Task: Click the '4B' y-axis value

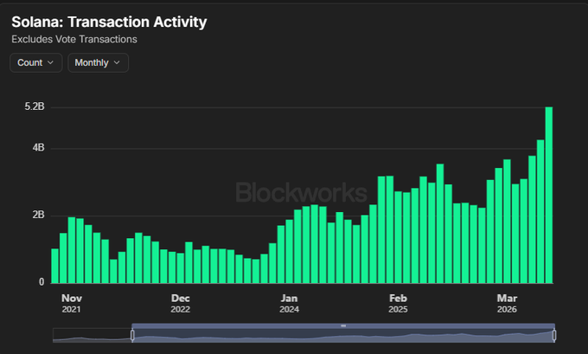Action: pos(38,147)
